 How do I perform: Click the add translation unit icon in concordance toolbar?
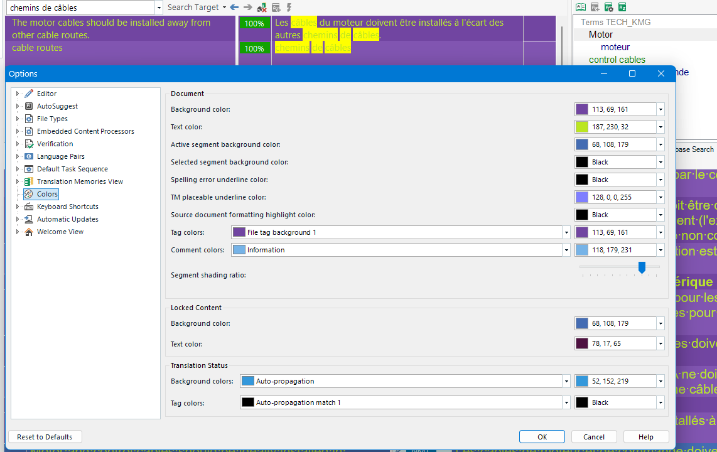(276, 8)
